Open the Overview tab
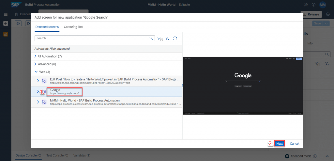Viewport: 334px width, 161px height. click(23, 14)
